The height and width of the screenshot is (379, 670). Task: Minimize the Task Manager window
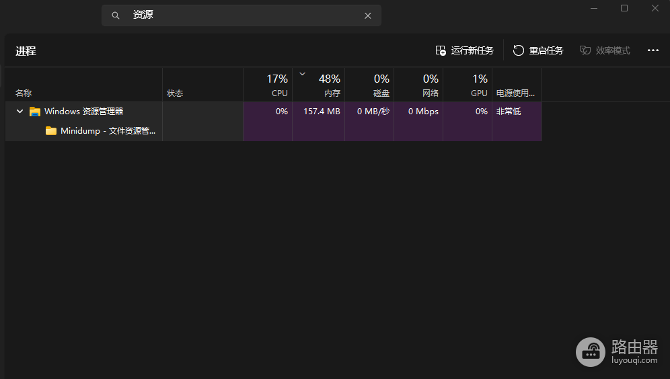tap(594, 8)
